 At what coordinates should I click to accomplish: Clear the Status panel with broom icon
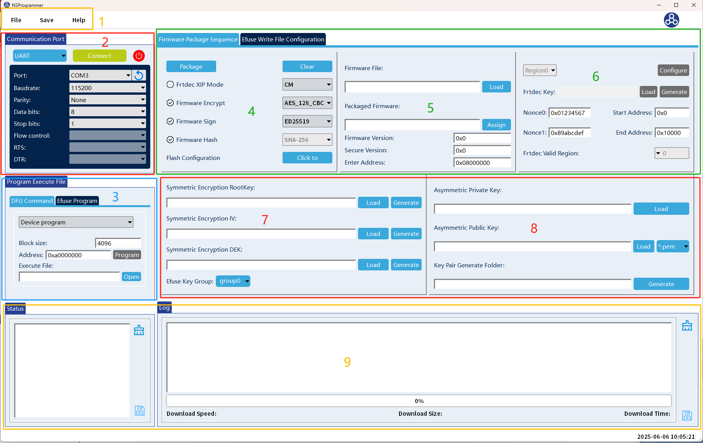coord(139,330)
